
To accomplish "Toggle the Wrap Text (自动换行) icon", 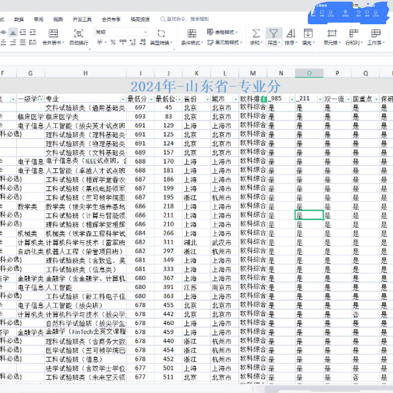I will tap(79, 33).
